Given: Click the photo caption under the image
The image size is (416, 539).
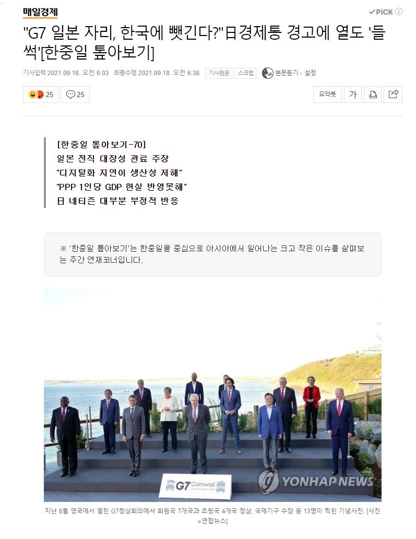Looking at the screenshot, I should [212, 515].
